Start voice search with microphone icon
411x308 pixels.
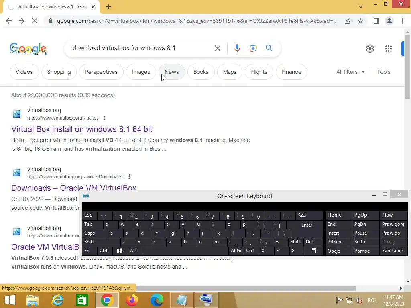(x=237, y=48)
